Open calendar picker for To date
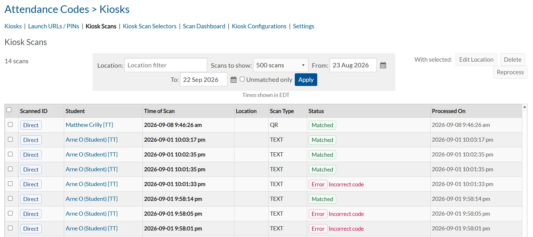This screenshot has width=533, height=237. [233, 80]
